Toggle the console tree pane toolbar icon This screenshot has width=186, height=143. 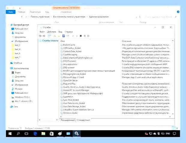[x=49, y=36]
